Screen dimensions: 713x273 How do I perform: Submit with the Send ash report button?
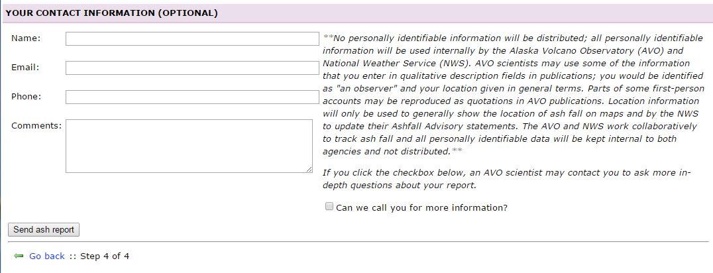[44, 230]
